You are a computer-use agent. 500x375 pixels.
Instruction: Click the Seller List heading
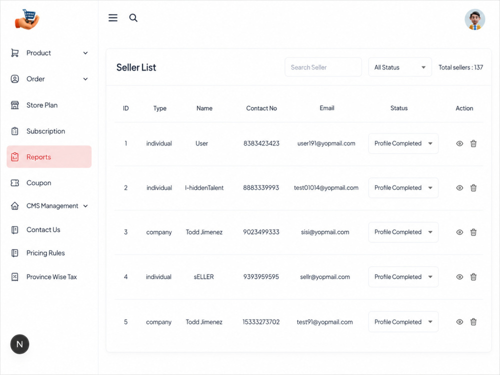[136, 67]
